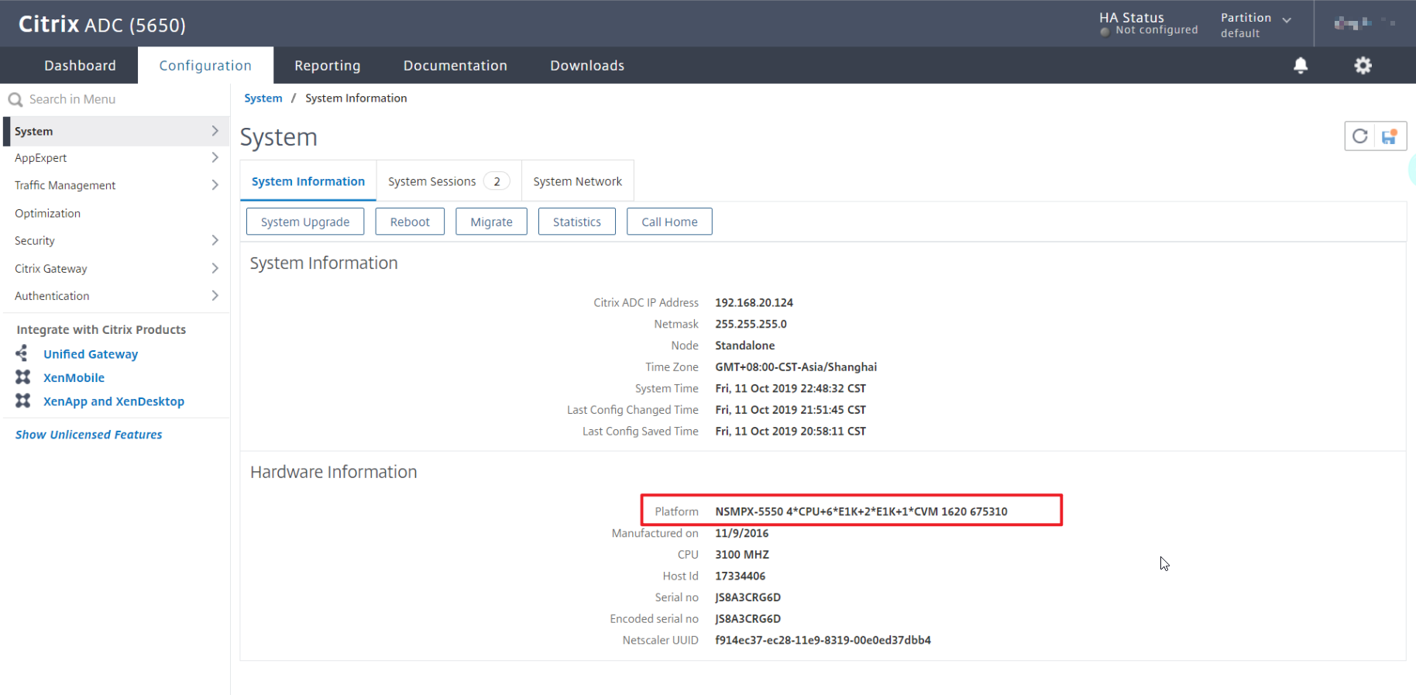This screenshot has height=695, width=1416.
Task: Expand the AppExpert menu chevron
Action: (215, 157)
